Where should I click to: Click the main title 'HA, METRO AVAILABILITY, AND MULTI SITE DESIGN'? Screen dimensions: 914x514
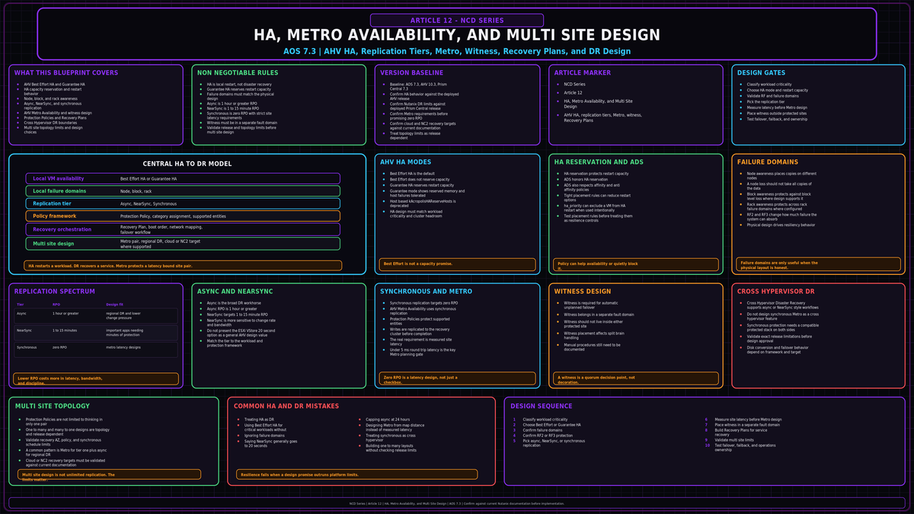(x=457, y=35)
